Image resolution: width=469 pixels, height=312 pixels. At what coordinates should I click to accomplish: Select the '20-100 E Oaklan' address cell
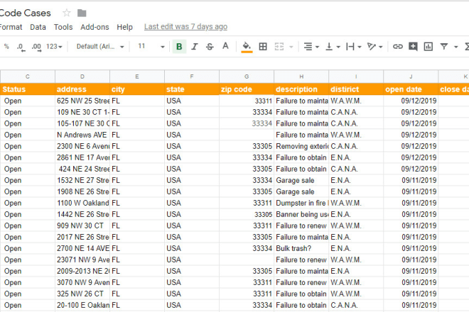[x=82, y=305]
